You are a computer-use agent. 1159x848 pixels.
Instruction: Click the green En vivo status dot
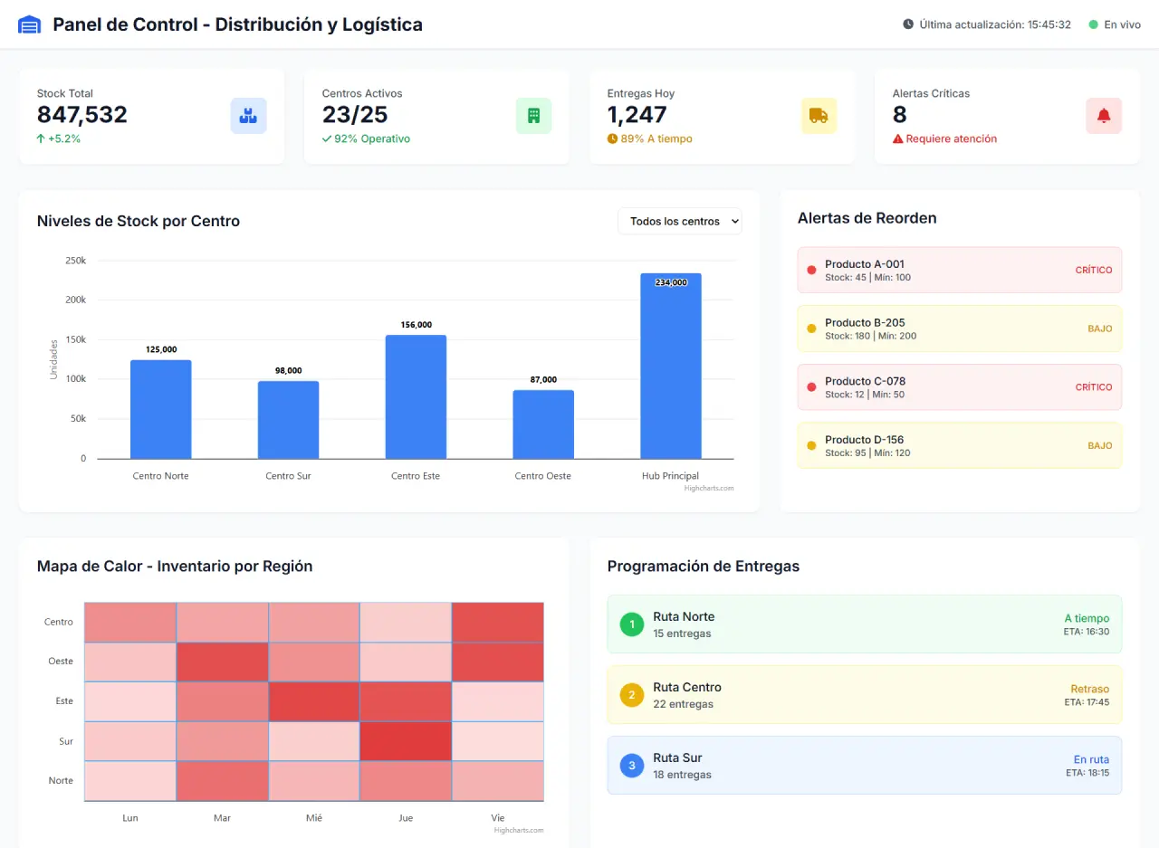click(x=1093, y=24)
